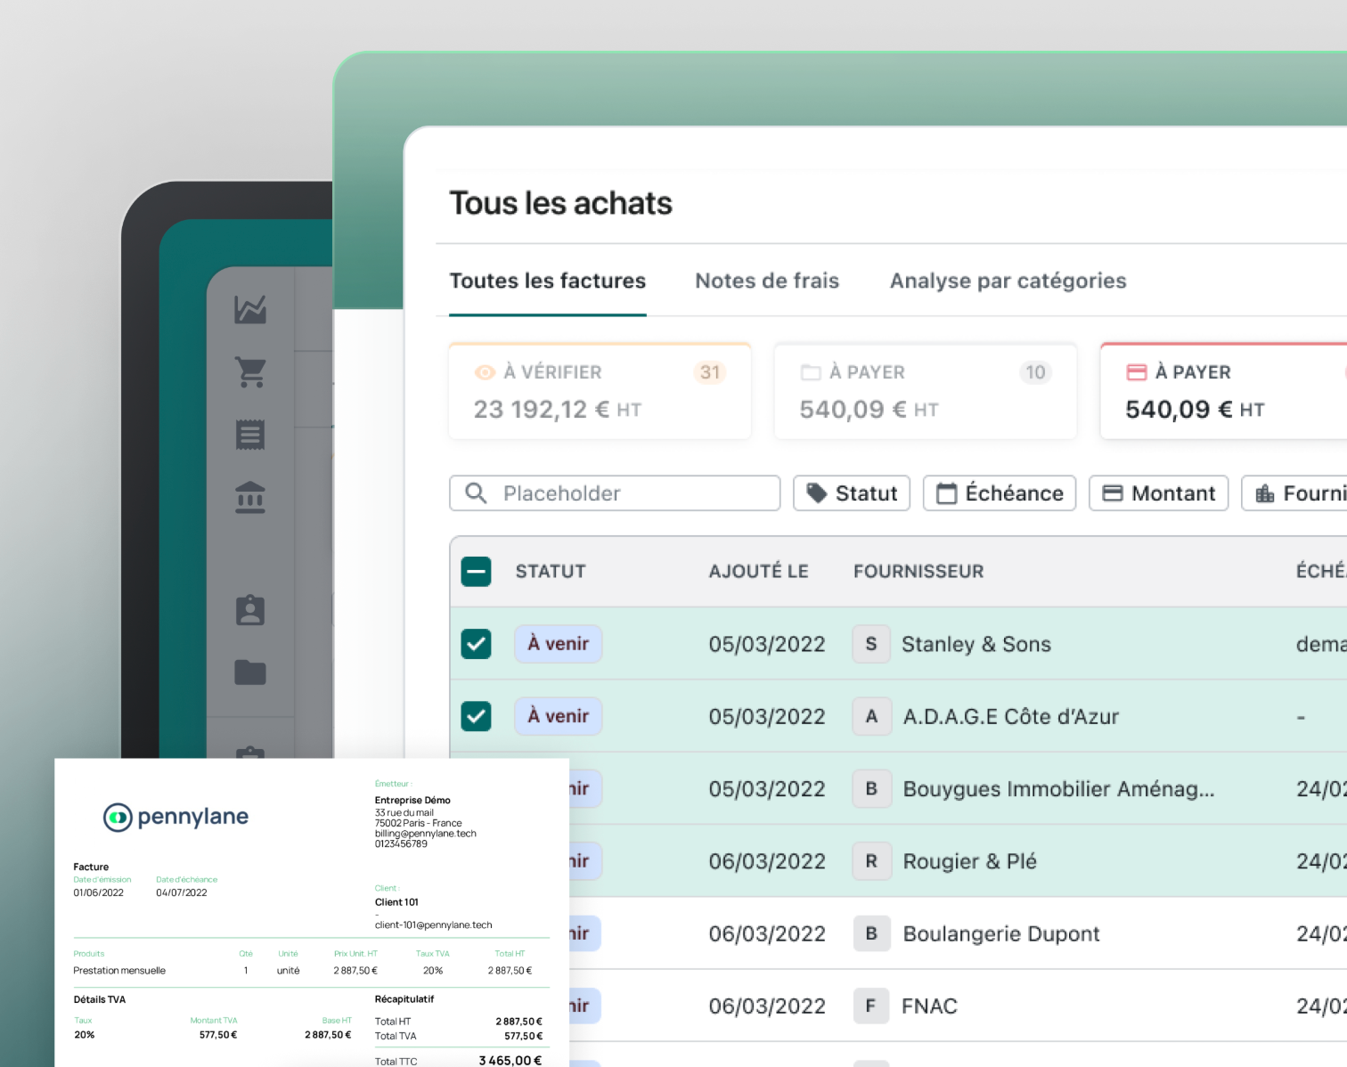Click supplier name Boulangerie Dupont
Screen dimensions: 1347x1067
[1001, 933]
